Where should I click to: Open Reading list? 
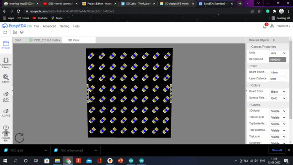click(281, 18)
